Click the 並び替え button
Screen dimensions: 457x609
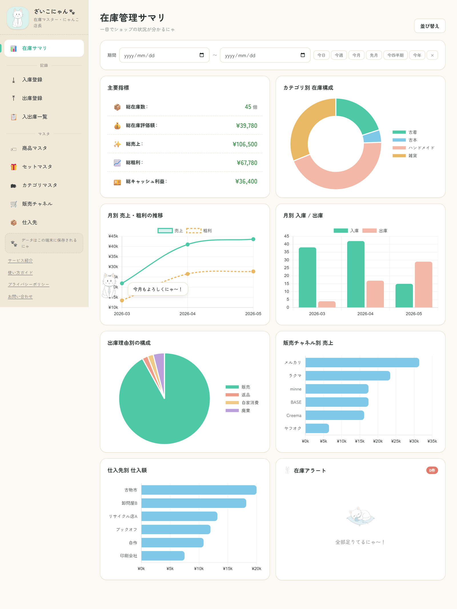pos(430,26)
